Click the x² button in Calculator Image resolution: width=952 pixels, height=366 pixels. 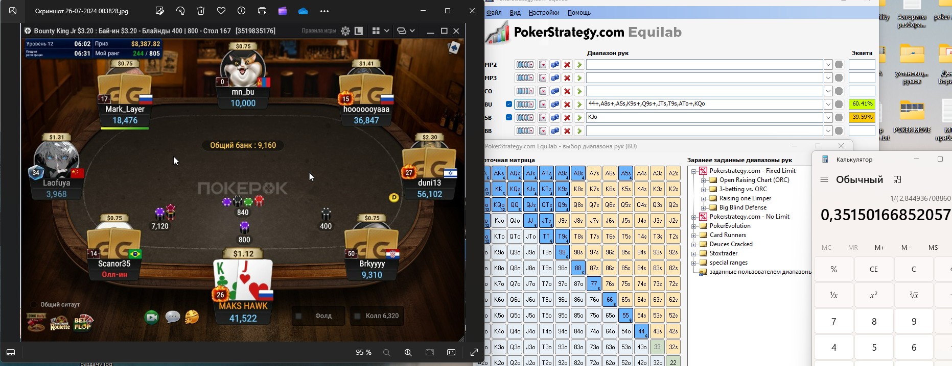click(874, 295)
